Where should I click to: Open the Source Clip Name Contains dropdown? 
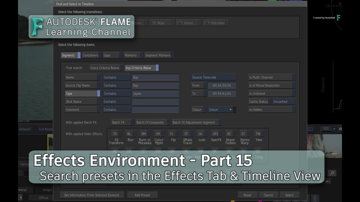pos(117,85)
